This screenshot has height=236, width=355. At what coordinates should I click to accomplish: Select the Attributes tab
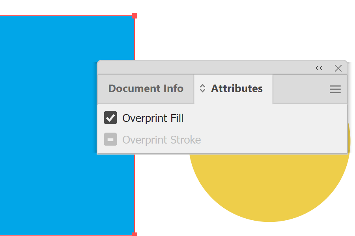click(234, 88)
